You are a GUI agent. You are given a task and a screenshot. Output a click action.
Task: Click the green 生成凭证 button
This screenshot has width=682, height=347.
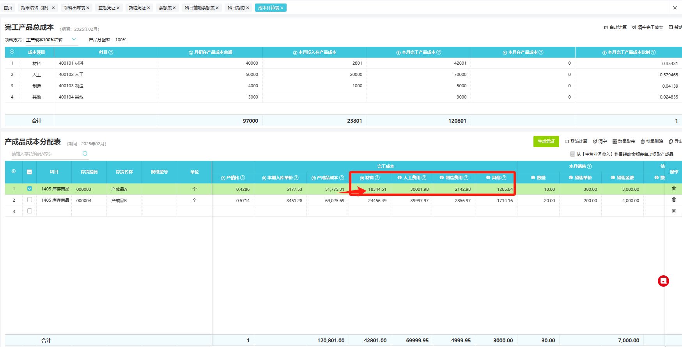pos(546,141)
